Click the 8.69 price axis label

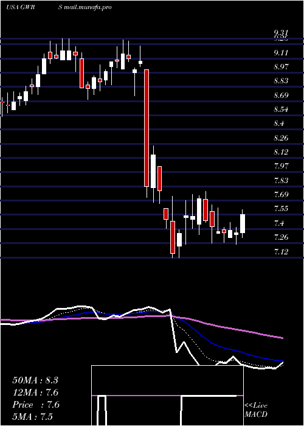pyautogui.click(x=282, y=95)
